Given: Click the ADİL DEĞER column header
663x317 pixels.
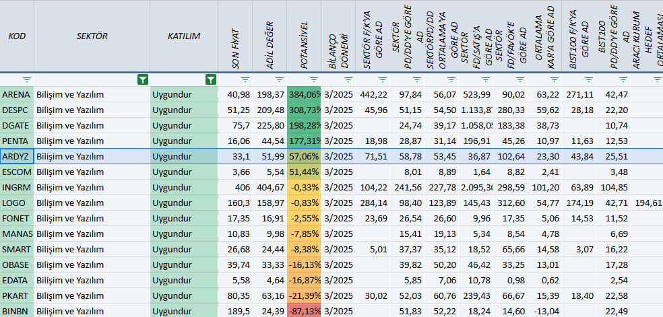Looking at the screenshot, I should click(270, 36).
